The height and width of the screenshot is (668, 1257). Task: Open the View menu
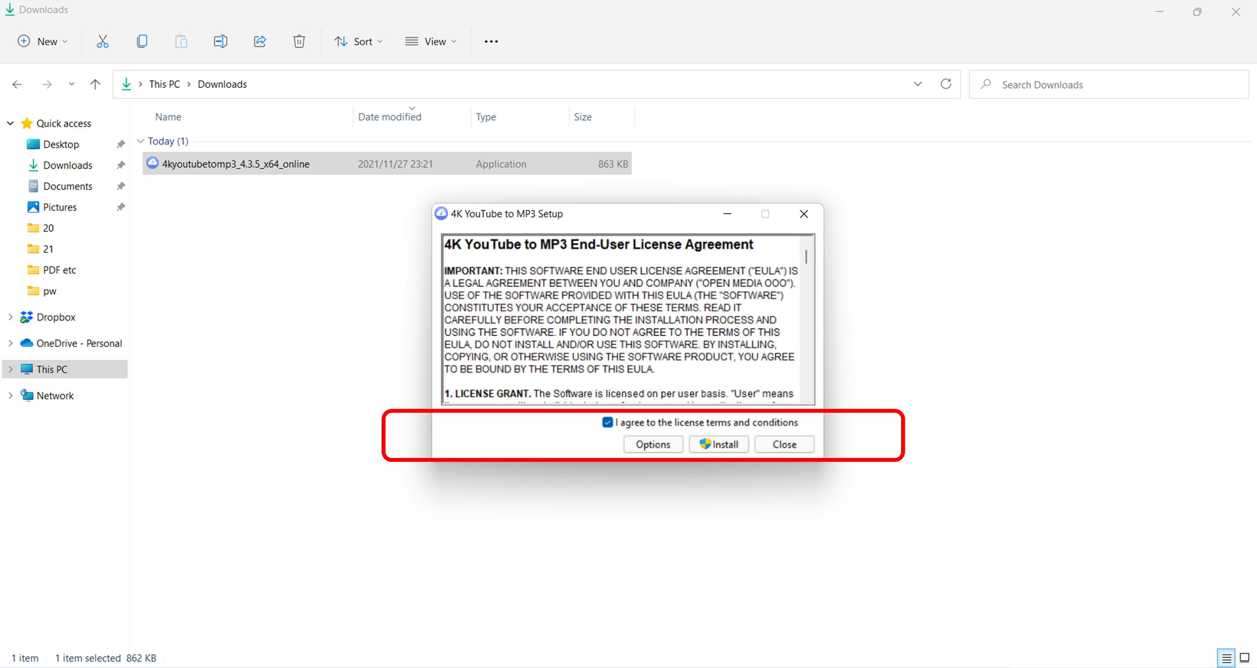click(431, 41)
